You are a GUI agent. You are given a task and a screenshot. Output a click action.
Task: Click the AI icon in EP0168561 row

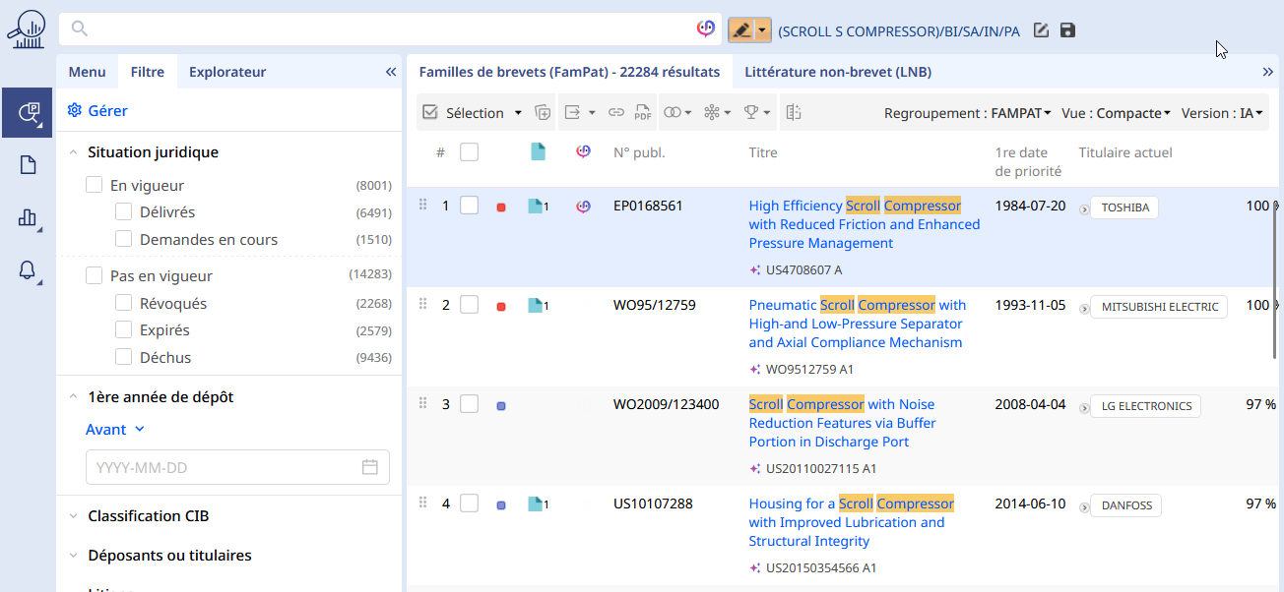tap(583, 206)
